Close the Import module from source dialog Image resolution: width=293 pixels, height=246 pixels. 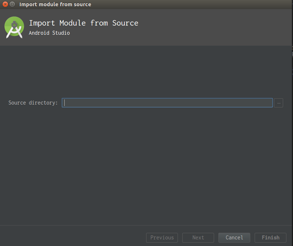tap(5, 4)
